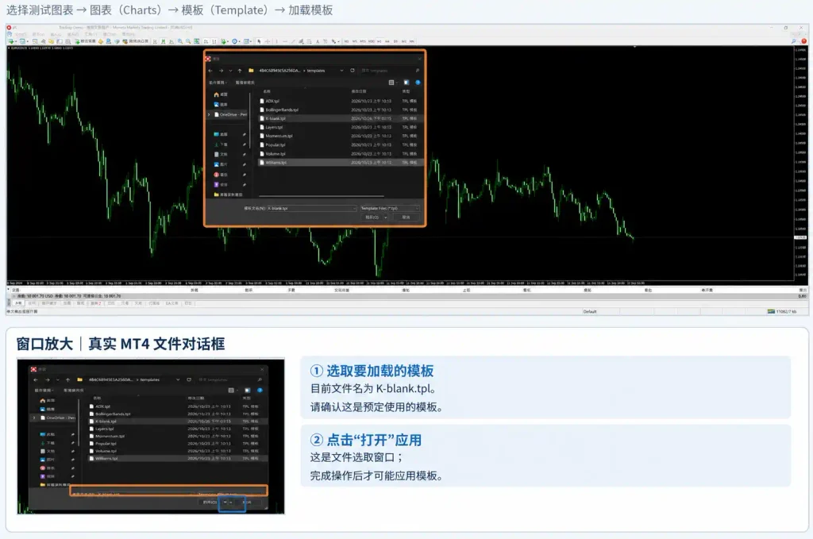
Task: Open Gallery in the sidebar of the dialog over the chart
Action: pos(221,104)
